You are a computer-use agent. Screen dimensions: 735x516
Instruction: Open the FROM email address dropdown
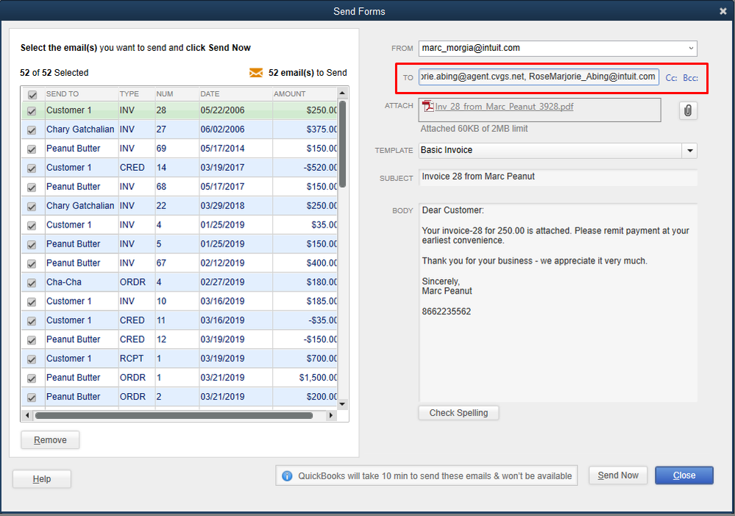point(691,48)
